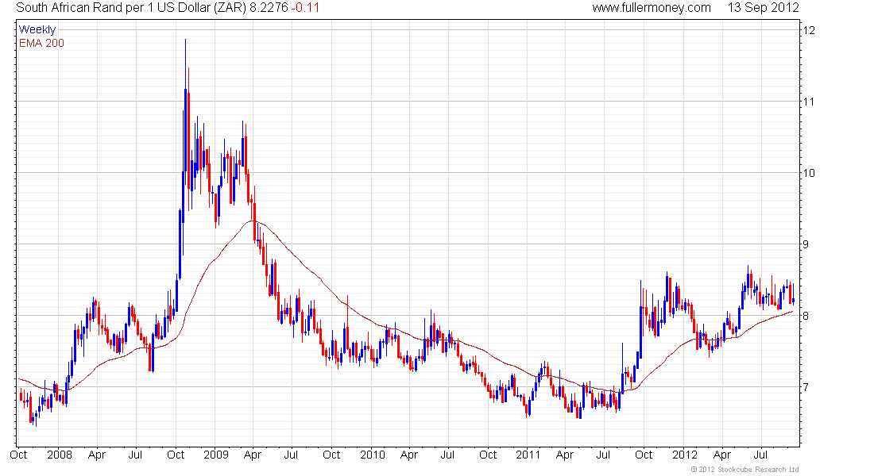The width and height of the screenshot is (874, 476).
Task: Click the Apr label between 2011 and 2012
Action: [x=565, y=455]
